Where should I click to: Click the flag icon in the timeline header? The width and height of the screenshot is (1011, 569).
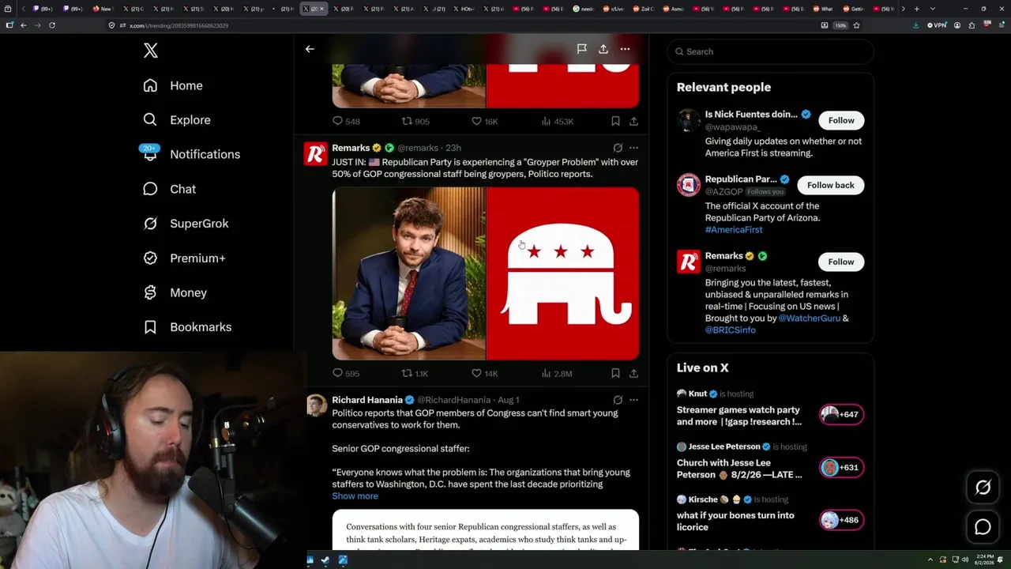581,49
